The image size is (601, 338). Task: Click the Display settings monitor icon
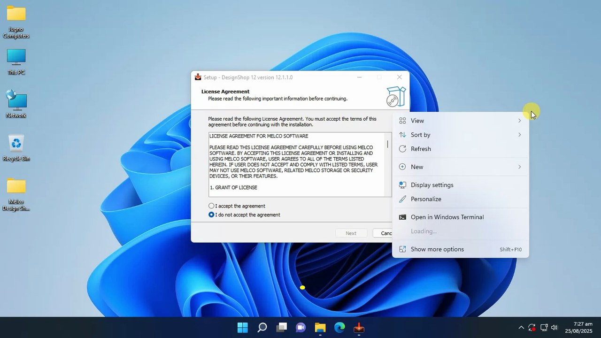(402, 185)
